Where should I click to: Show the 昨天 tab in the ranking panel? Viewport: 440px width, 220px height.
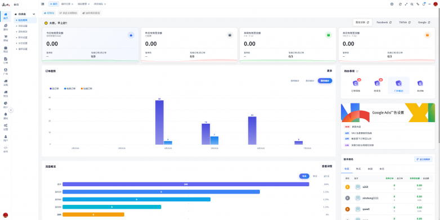(358, 169)
